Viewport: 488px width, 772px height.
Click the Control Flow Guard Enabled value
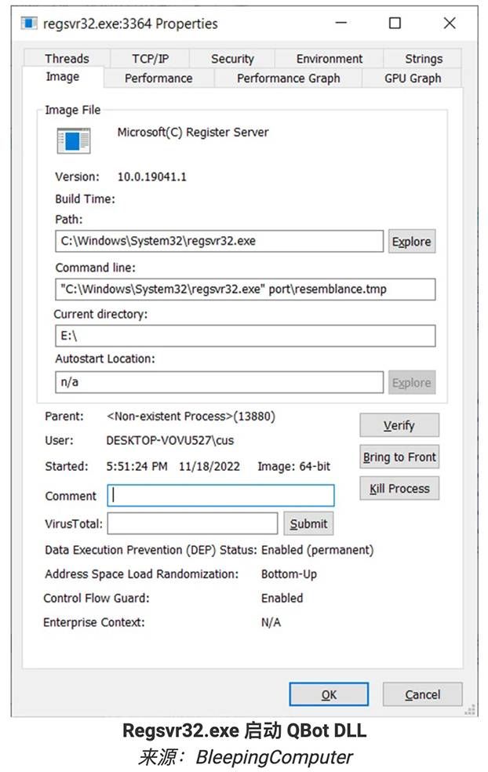tap(282, 598)
